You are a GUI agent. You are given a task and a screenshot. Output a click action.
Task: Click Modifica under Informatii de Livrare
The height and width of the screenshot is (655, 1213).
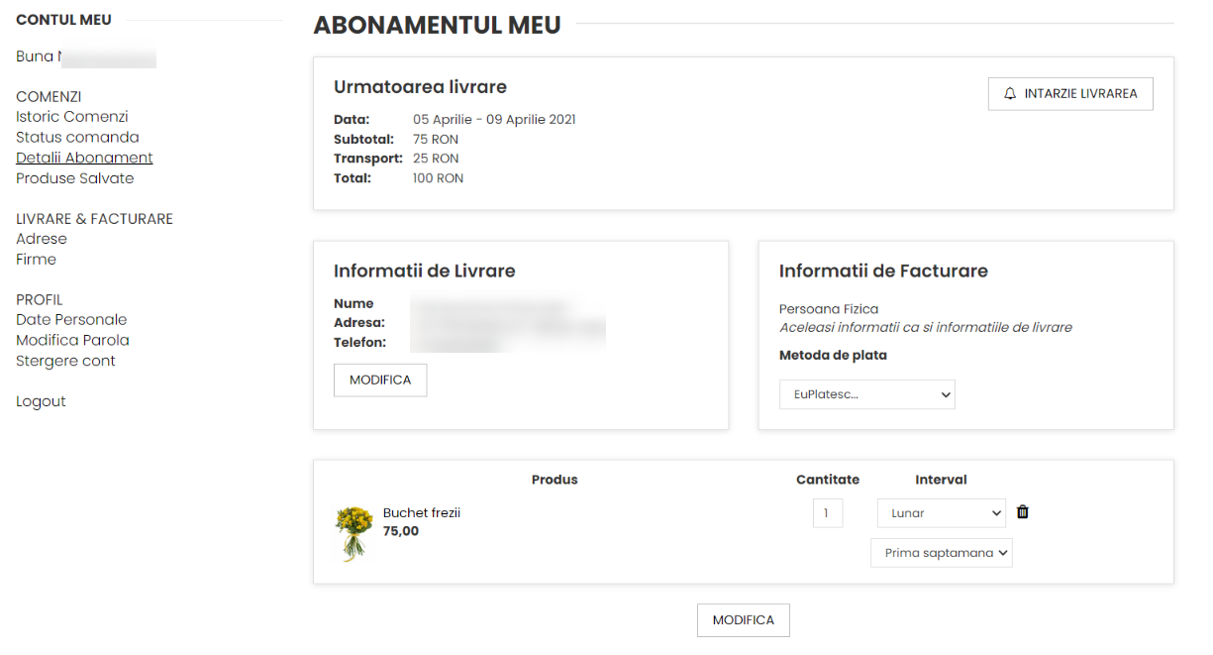(x=380, y=381)
